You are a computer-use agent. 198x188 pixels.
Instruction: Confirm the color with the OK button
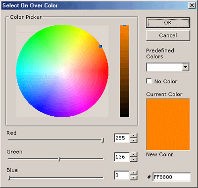click(168, 23)
